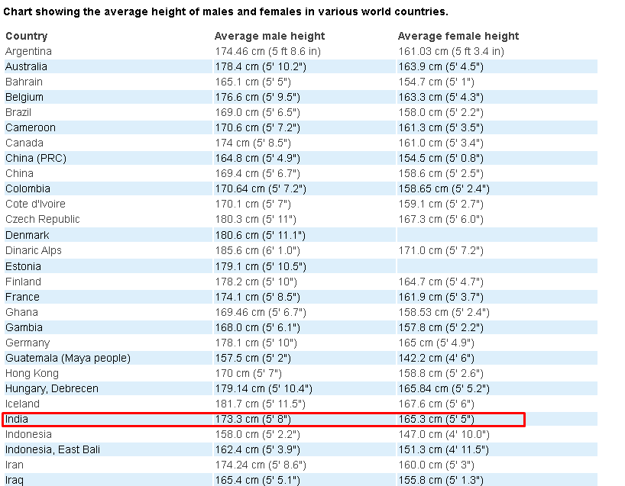The width and height of the screenshot is (625, 486).
Task: Click the 'Bahrain' country cell
Action: [x=24, y=82]
